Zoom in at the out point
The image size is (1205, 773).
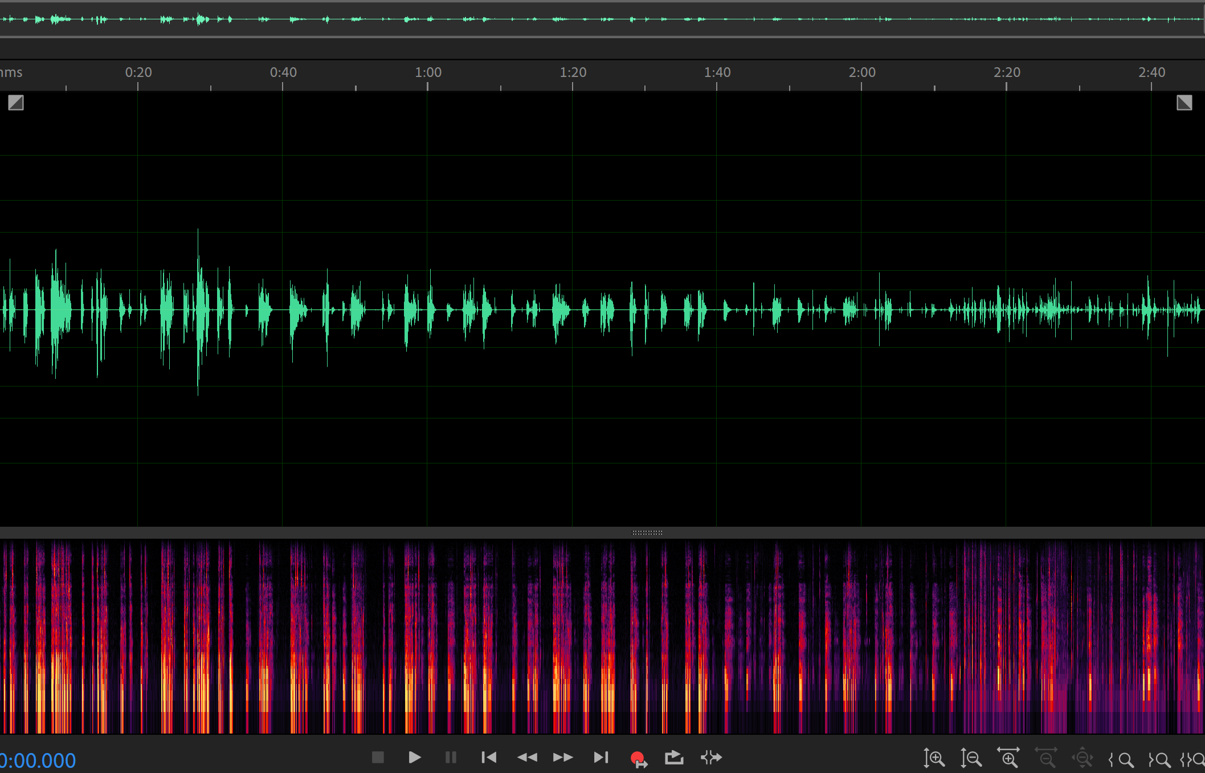click(1159, 759)
